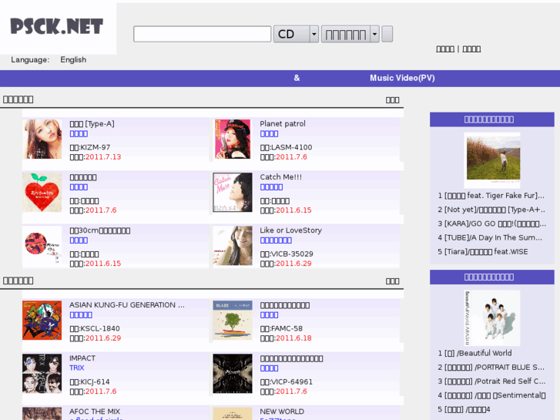Open more link for second release section
The image size is (560, 420).
[x=392, y=281]
